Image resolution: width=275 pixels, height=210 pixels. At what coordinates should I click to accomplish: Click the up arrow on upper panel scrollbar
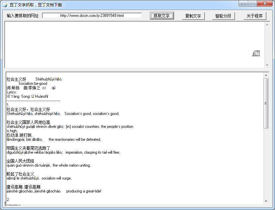pos(267,25)
